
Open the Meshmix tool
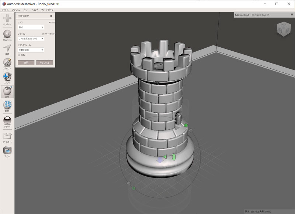tap(7, 34)
